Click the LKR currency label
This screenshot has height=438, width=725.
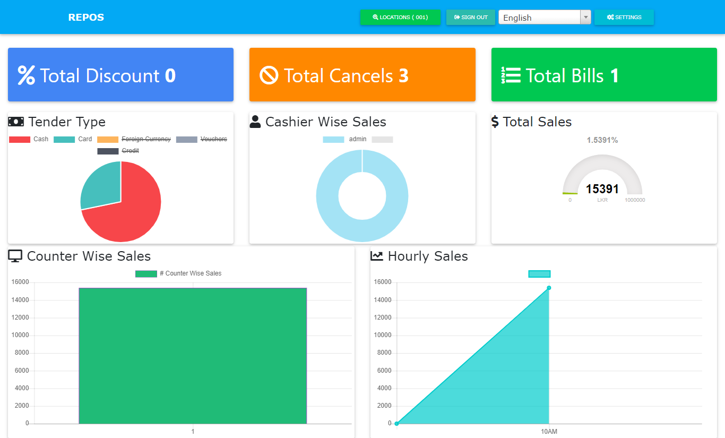coord(602,200)
